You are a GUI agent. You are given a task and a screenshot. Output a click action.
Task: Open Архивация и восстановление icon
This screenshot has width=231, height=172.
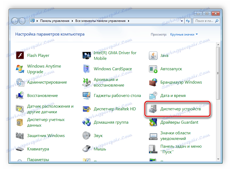(87, 82)
